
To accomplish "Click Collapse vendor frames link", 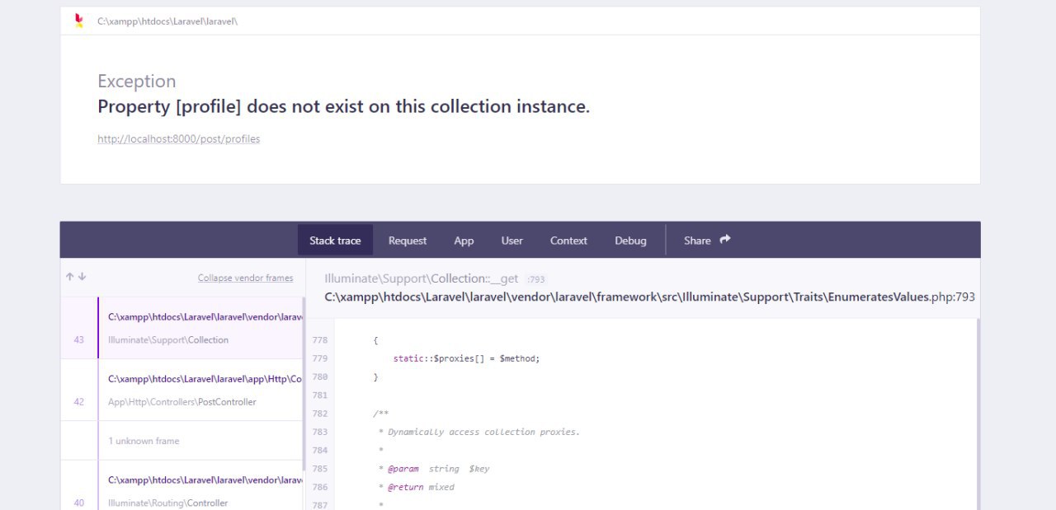I will 245,278.
